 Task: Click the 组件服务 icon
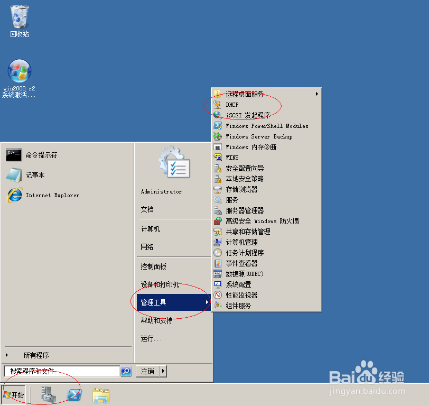coord(218,306)
